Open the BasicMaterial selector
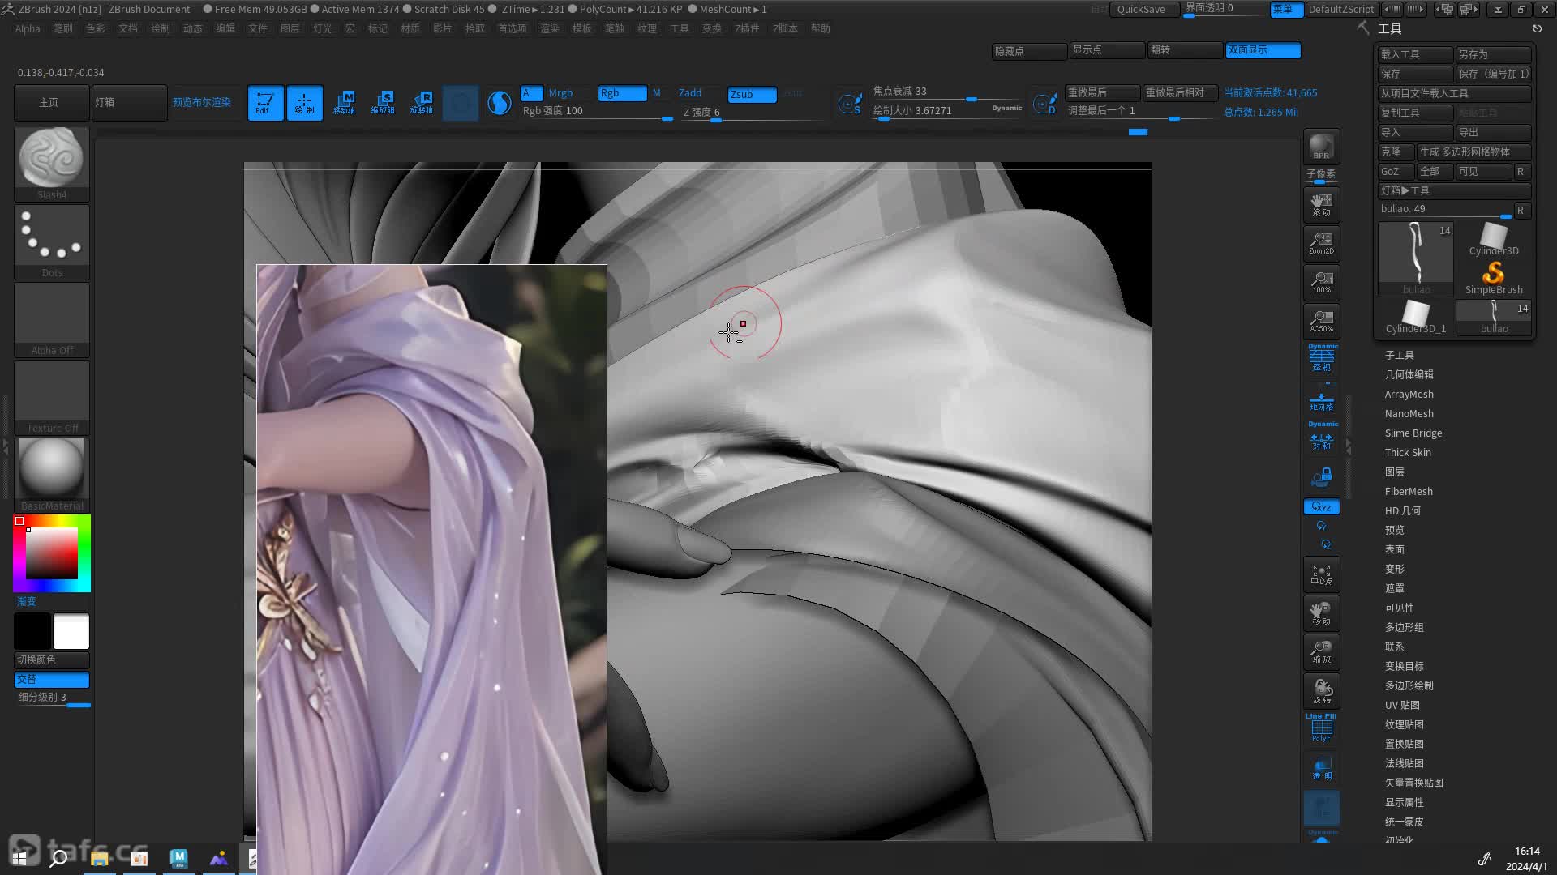The height and width of the screenshot is (875, 1557). (52, 475)
